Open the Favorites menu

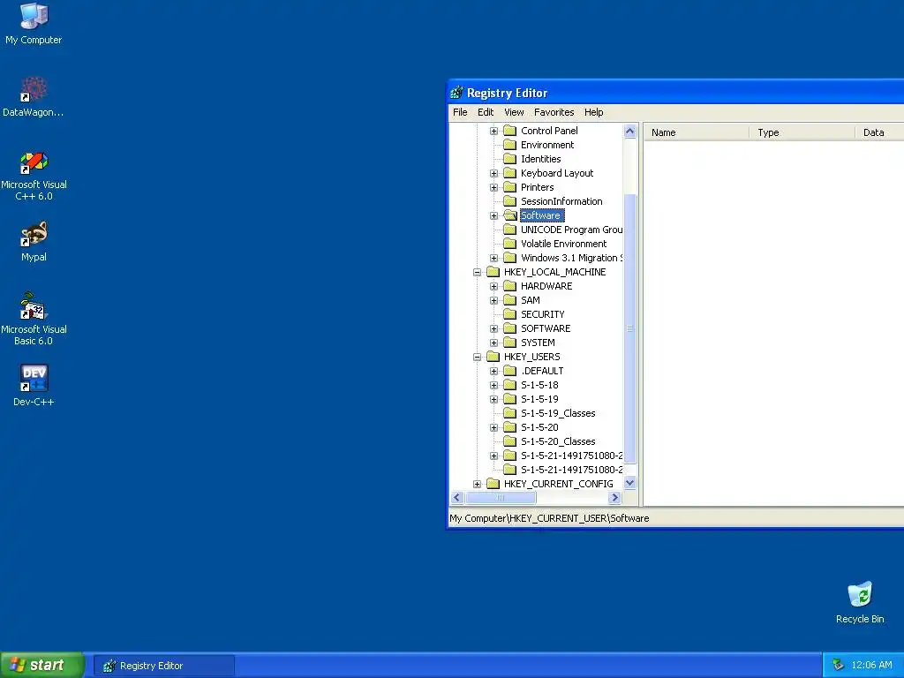(554, 112)
